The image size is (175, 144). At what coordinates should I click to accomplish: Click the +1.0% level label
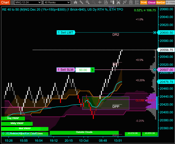tap(139, 19)
